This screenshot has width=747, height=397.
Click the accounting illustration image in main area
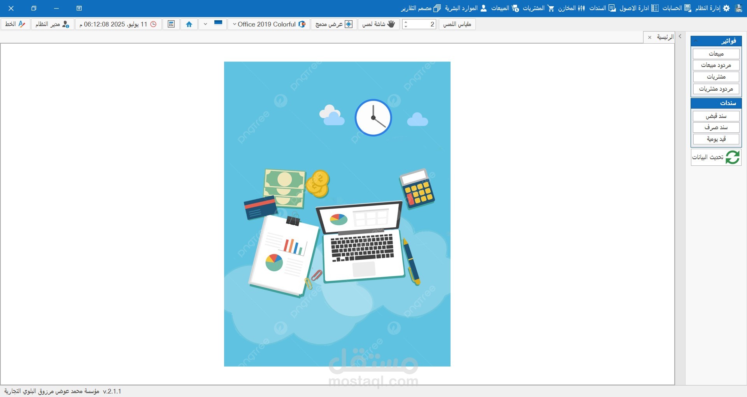pos(337,214)
